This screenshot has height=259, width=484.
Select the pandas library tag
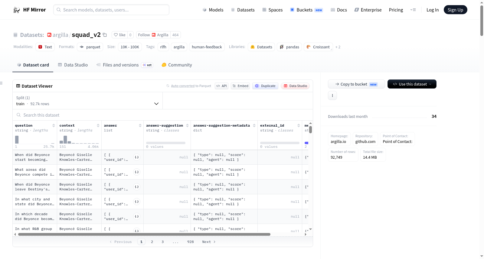[x=289, y=47]
